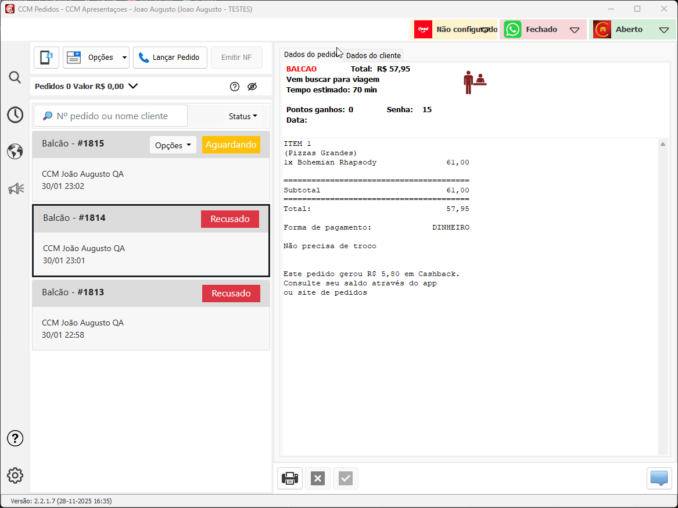
Task: Toggle the hide values eye icon
Action: click(252, 87)
